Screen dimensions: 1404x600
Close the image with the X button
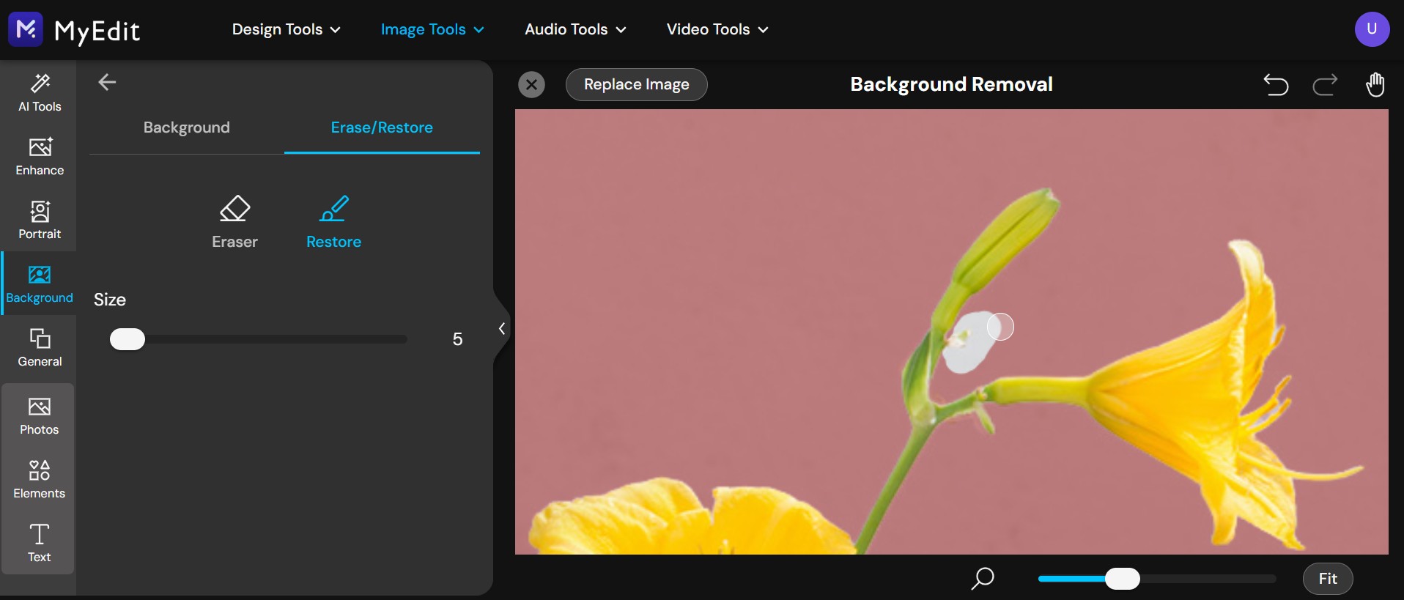point(532,85)
